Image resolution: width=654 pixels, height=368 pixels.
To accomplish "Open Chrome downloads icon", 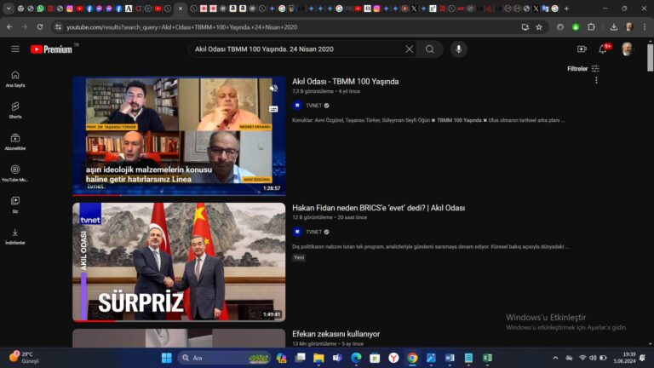I will [x=613, y=27].
